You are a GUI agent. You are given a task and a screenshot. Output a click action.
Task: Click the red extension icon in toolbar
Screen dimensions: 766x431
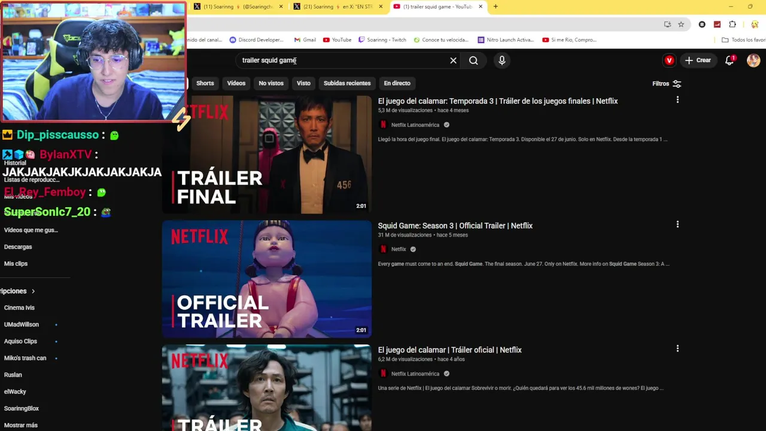tap(717, 25)
